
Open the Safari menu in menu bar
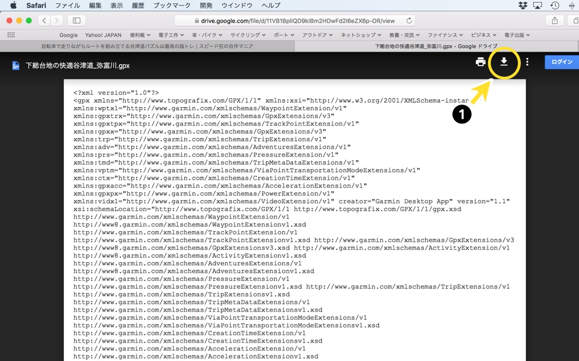pos(36,6)
